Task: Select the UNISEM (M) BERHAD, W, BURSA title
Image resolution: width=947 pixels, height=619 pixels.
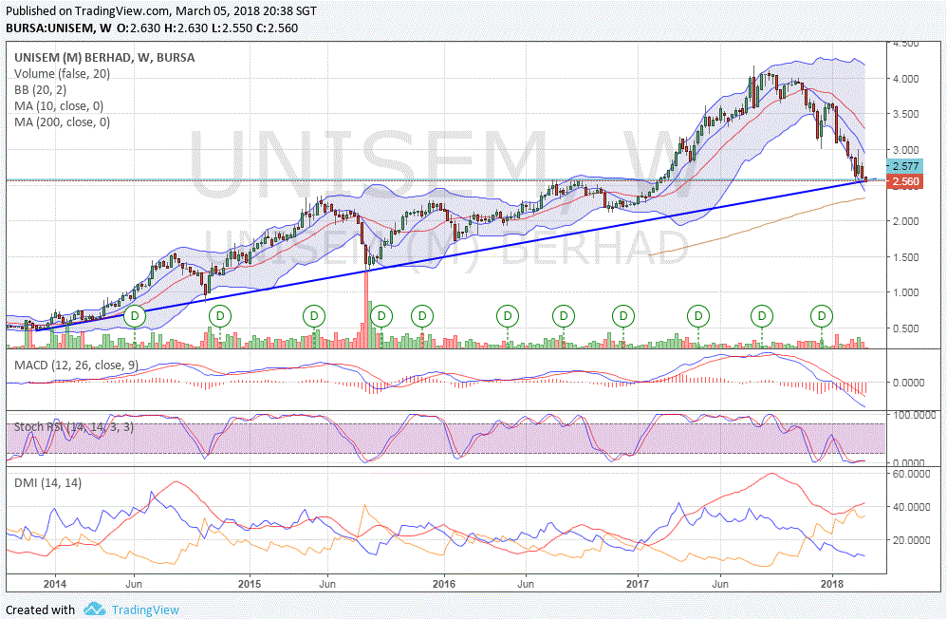Action: (x=104, y=57)
